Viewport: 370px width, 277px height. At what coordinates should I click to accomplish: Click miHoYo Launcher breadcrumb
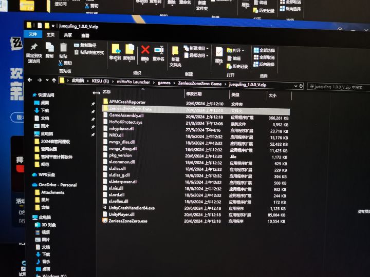click(x=133, y=82)
